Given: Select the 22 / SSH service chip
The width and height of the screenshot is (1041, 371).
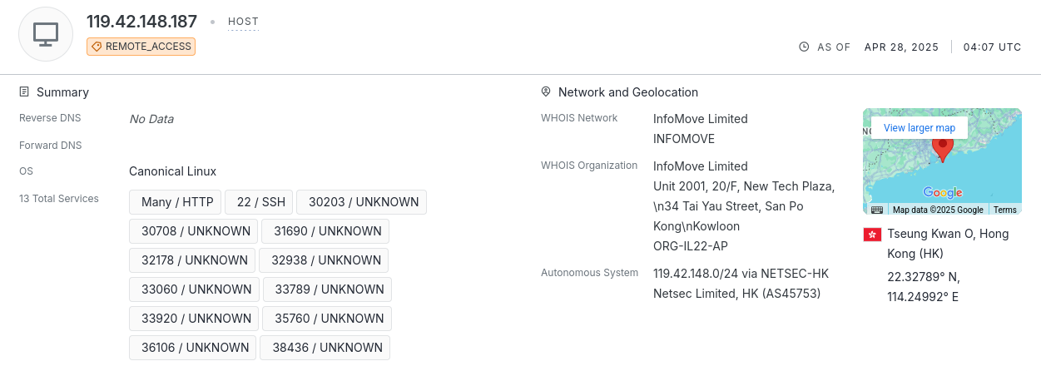Looking at the screenshot, I should tap(260, 202).
